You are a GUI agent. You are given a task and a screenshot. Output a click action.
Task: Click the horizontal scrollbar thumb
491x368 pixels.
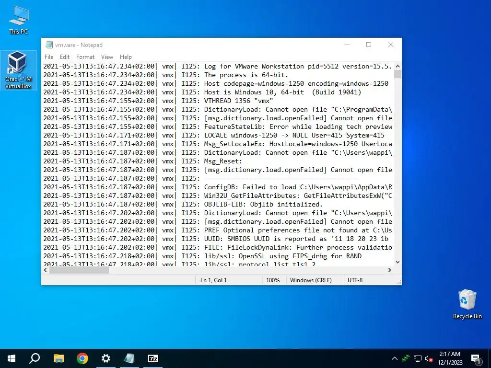pos(79,270)
